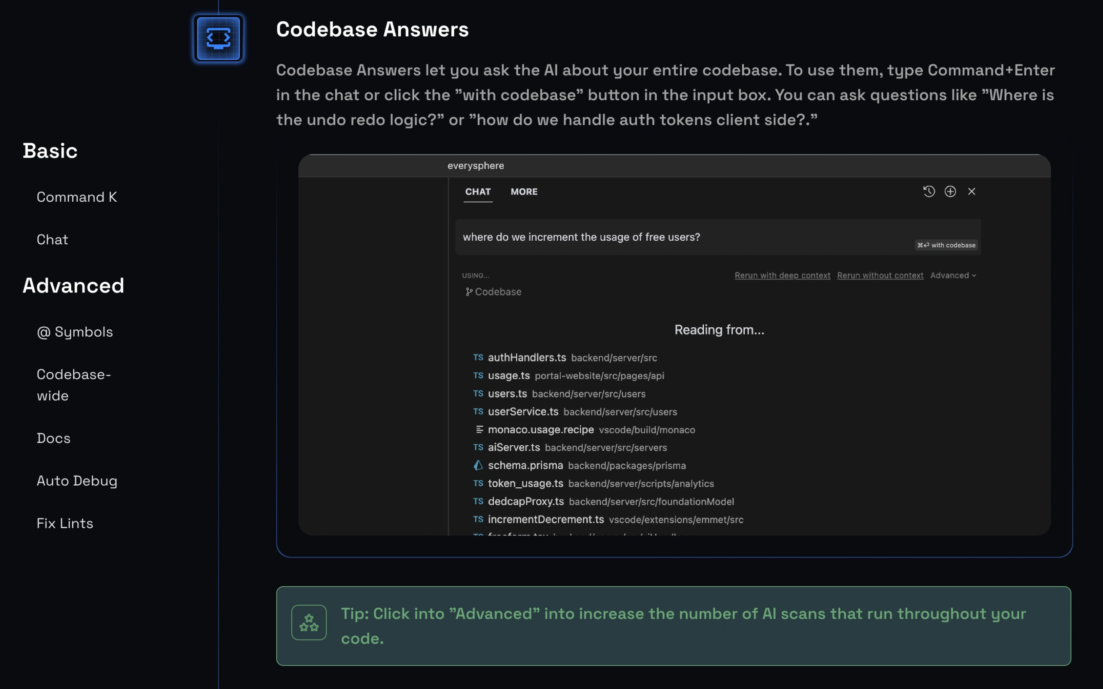Go to @ Symbols section
This screenshot has width=1103, height=689.
[75, 332]
